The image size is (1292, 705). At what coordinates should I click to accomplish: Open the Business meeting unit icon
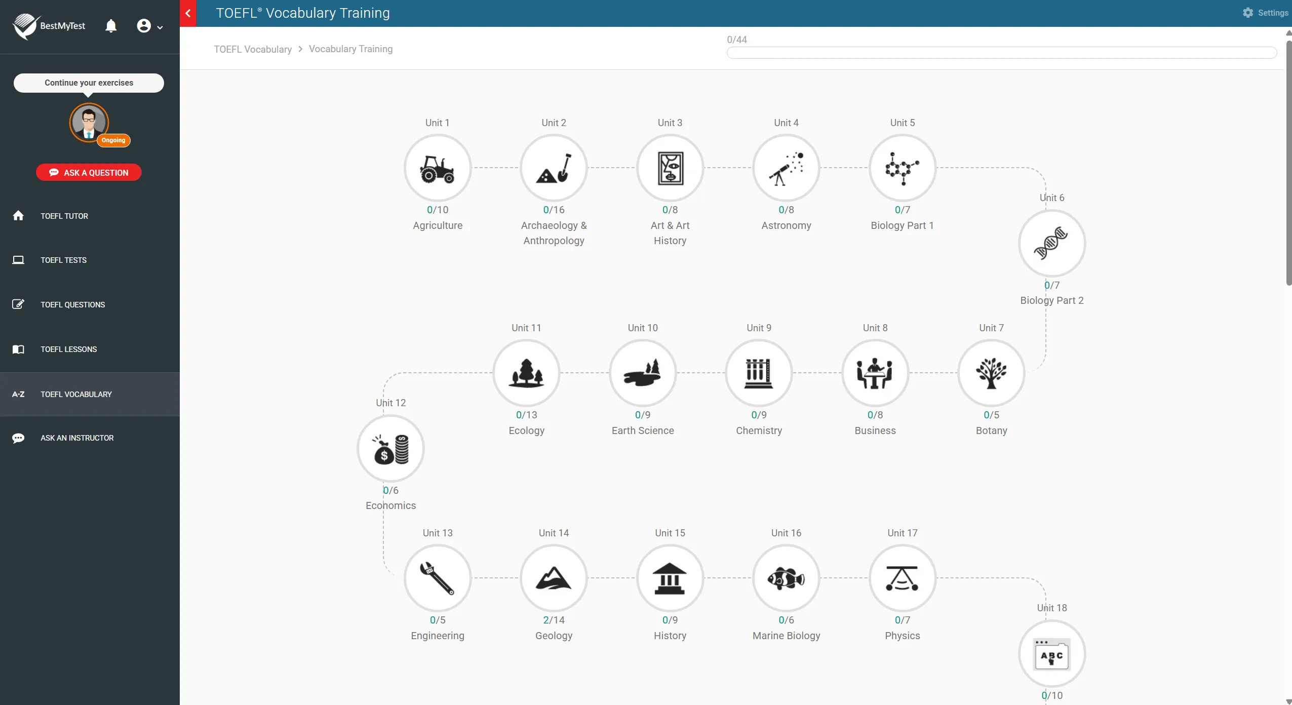(x=875, y=373)
